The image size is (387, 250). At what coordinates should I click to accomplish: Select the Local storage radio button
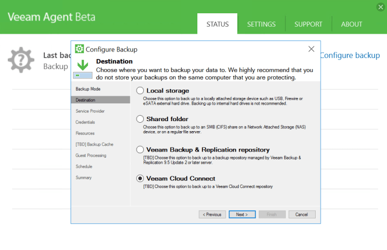140,91
